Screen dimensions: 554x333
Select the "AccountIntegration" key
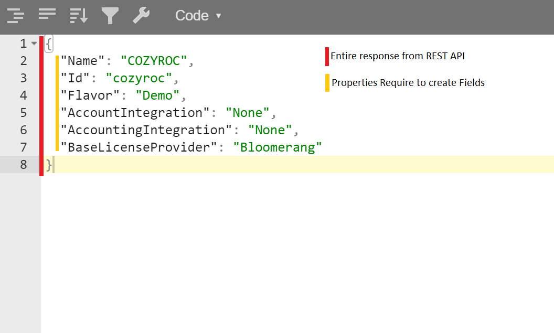point(135,113)
